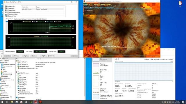Viewport: 186px width, 104px height.
Task: Expand DirectX category in AIDA64 tree
Action: point(3,90)
